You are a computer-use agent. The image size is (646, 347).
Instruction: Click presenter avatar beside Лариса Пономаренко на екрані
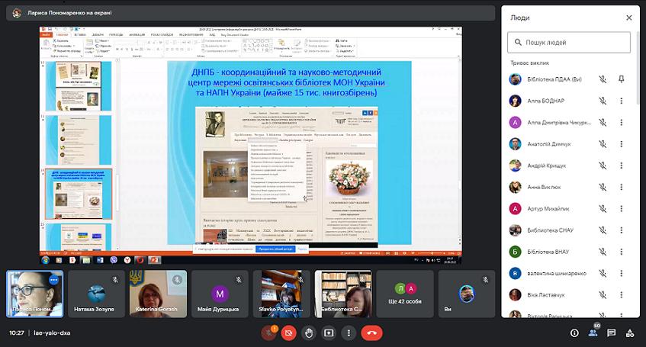[x=17, y=13]
